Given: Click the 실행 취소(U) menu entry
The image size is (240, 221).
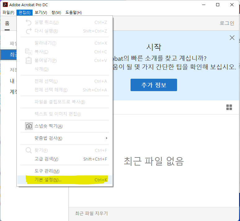Looking at the screenshot, I should coord(64,23).
